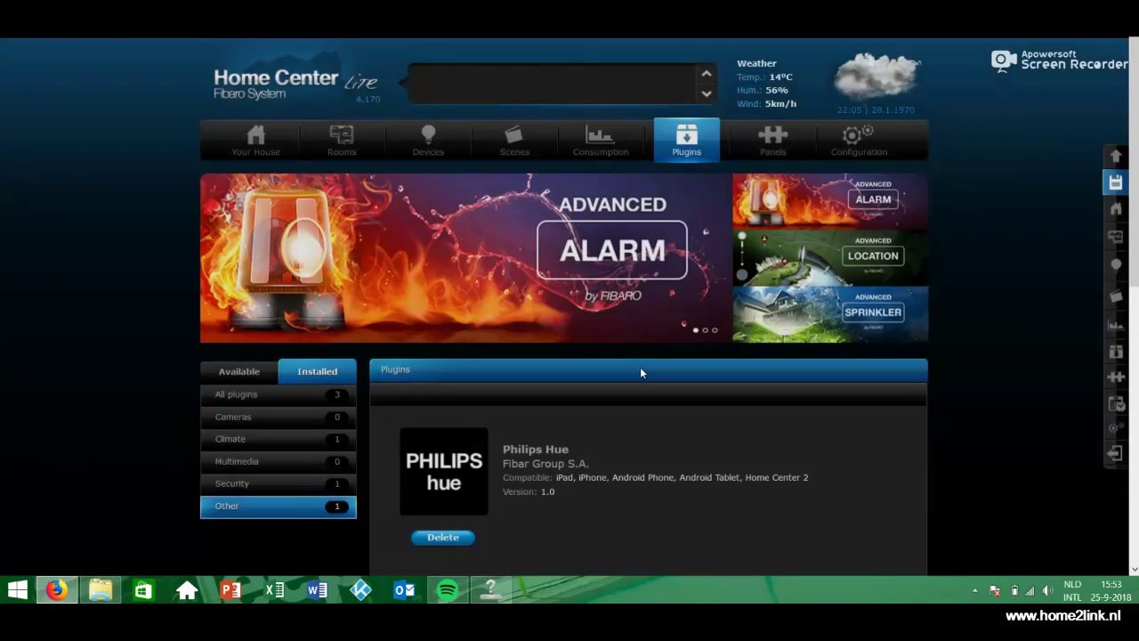
Task: Click the sidebar logout arrow icon
Action: (x=1116, y=454)
